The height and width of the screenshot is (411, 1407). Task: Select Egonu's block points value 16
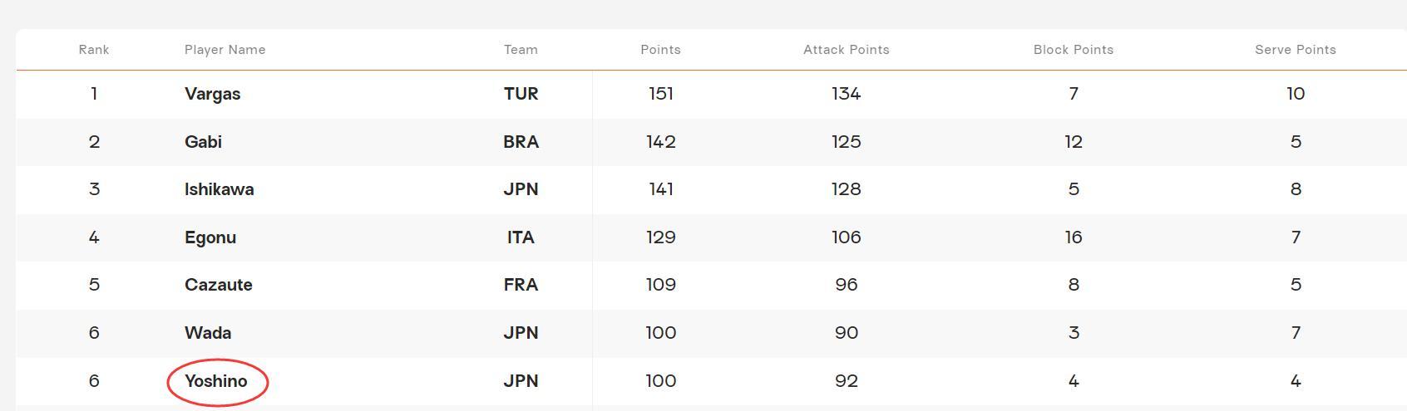1073,237
